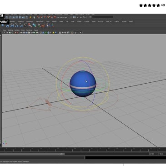This screenshot has width=166, height=166.
Task: Click the teal spheres shelf icon
Action: tap(35, 25)
